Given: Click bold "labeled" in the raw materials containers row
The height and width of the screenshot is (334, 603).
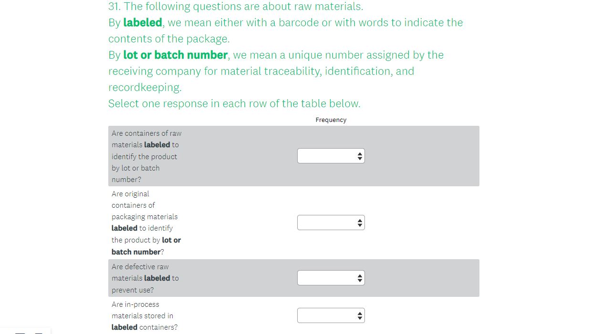Looking at the screenshot, I should pyautogui.click(x=157, y=145).
